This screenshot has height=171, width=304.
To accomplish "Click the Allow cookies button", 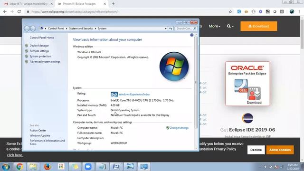I will tap(280, 150).
